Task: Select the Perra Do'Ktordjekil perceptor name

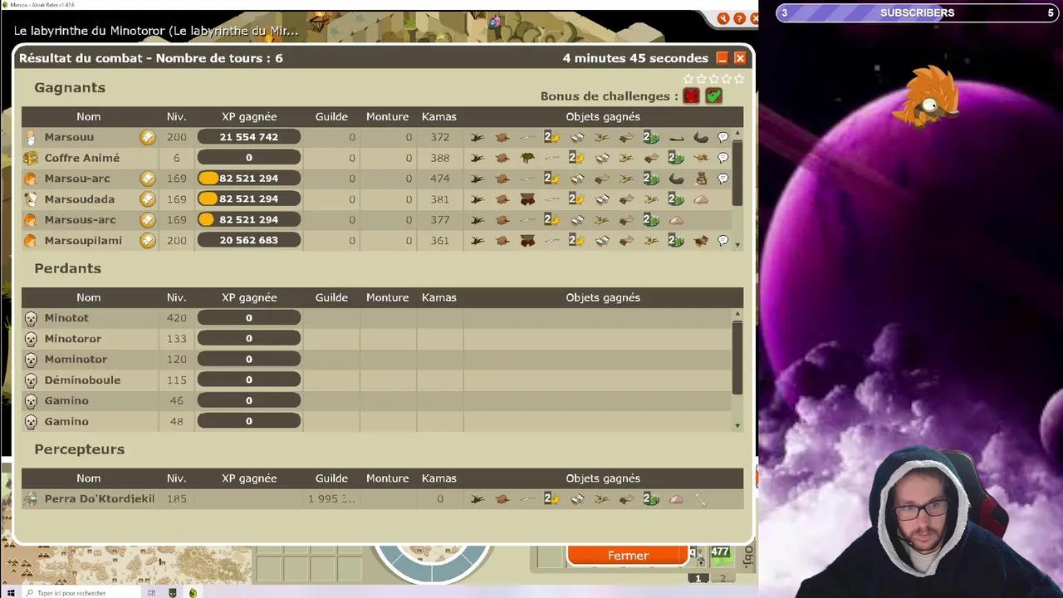Action: click(x=100, y=499)
